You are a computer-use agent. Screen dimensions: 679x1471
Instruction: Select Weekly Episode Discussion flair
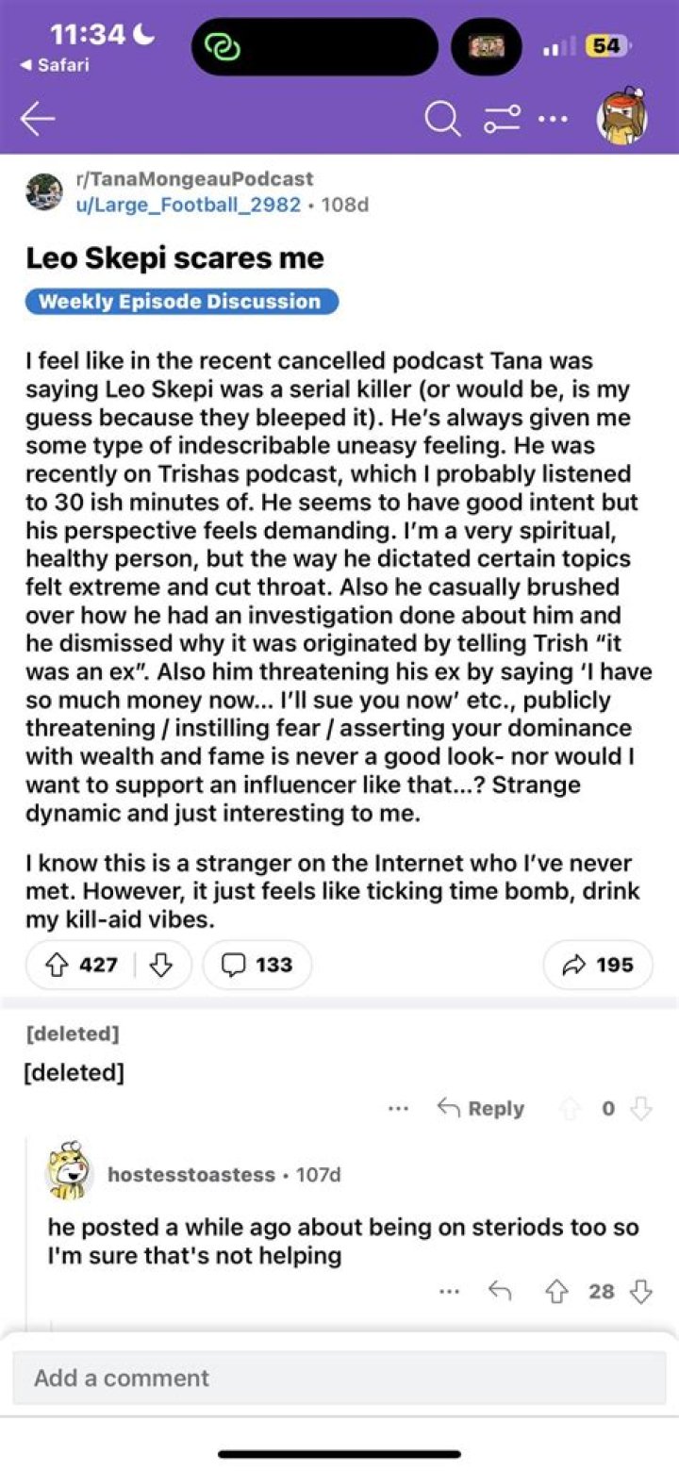(x=181, y=302)
